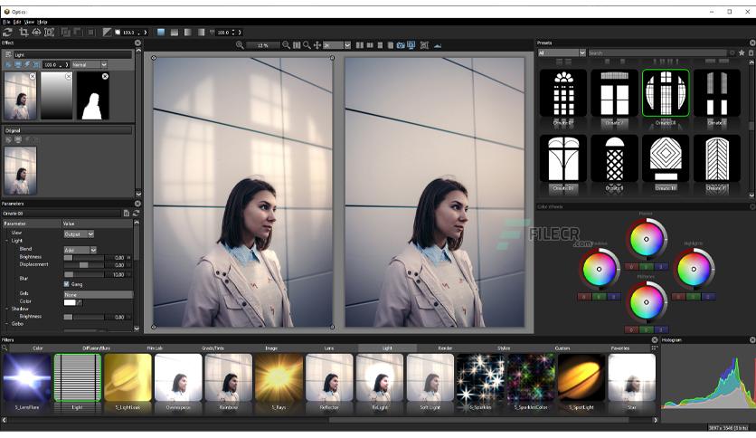Show the histogram mountain icon in viewer bar

point(438,45)
